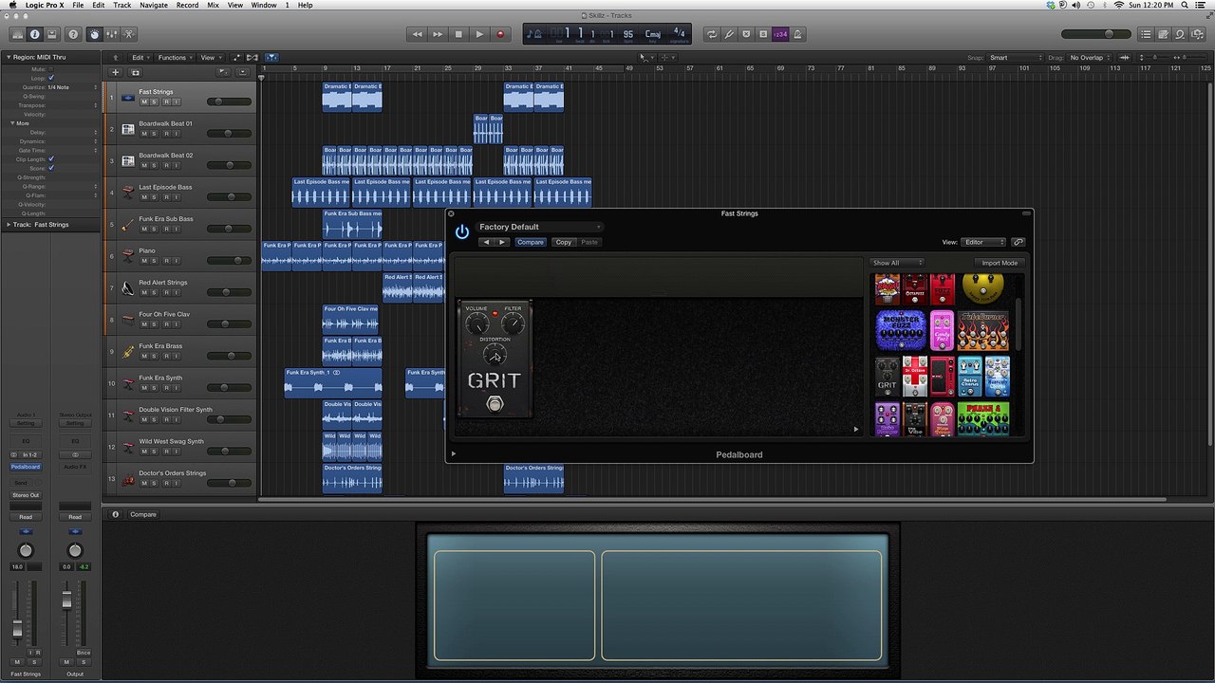The image size is (1215, 683).
Task: Select the pink Candy Fuzz pedal
Action: 942,330
